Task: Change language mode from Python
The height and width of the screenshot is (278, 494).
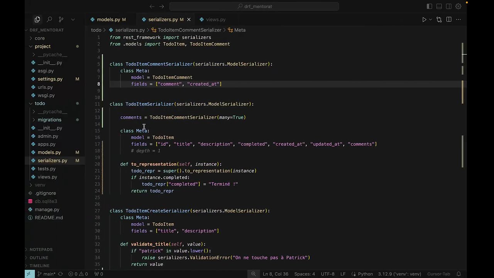Action: pyautogui.click(x=365, y=274)
